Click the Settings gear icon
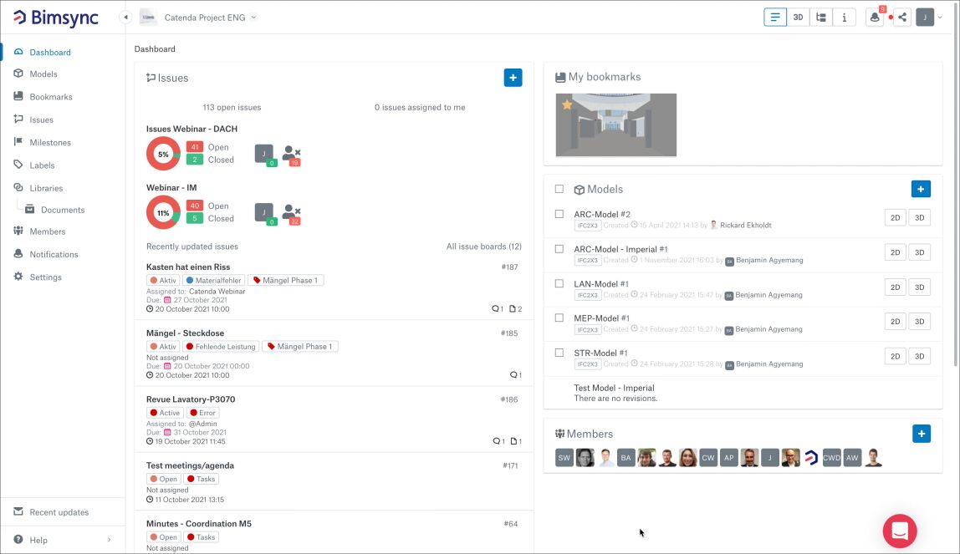 point(18,277)
